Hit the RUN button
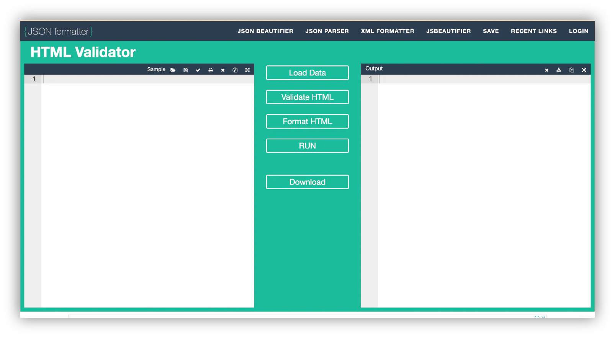The width and height of the screenshot is (615, 338). [307, 146]
